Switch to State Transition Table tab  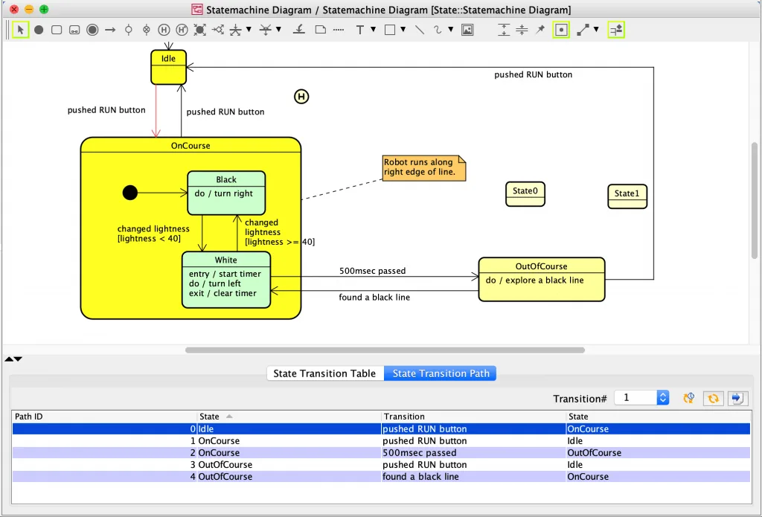coord(324,373)
